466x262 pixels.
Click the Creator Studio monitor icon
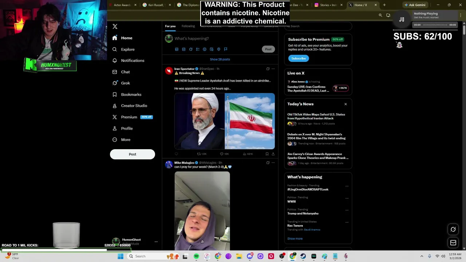pyautogui.click(x=115, y=106)
